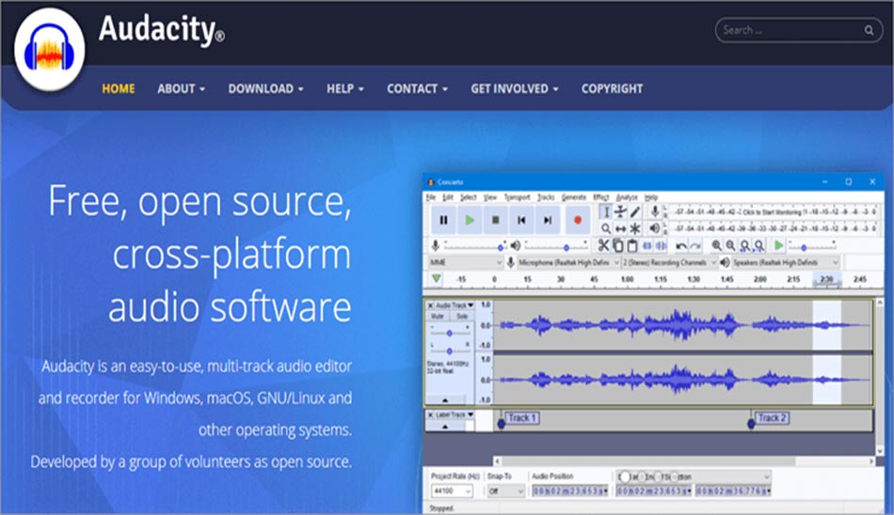Click the playback meter speaker icon

(x=655, y=228)
